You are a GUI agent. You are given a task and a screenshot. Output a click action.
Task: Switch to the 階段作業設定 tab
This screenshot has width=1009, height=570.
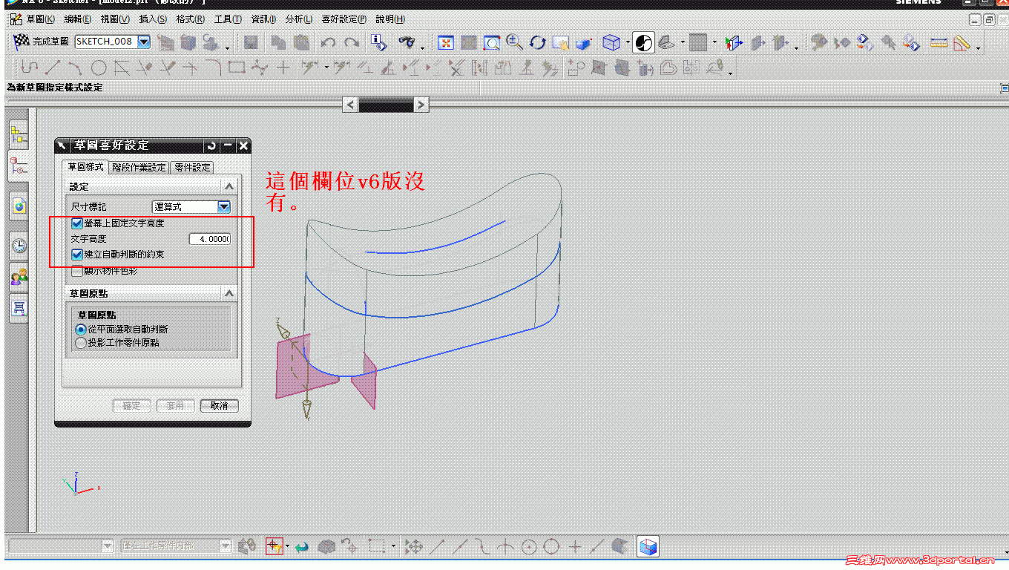pyautogui.click(x=139, y=168)
